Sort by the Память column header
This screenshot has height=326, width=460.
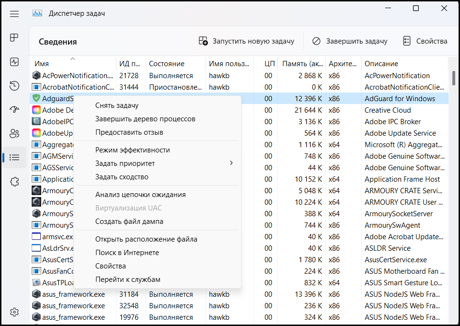click(301, 63)
